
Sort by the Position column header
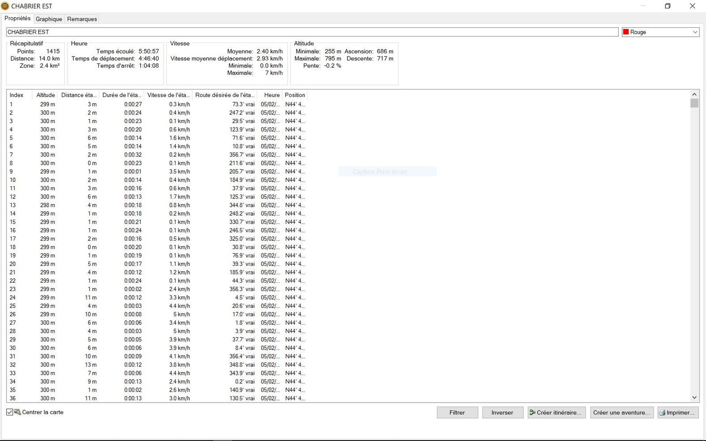[295, 95]
